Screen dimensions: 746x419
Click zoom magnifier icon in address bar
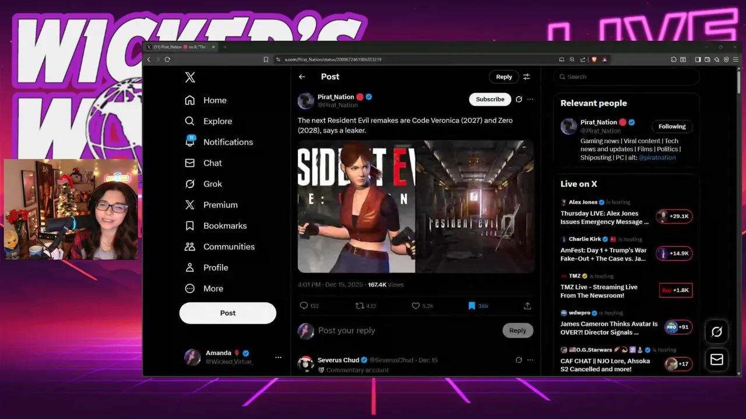click(x=572, y=59)
